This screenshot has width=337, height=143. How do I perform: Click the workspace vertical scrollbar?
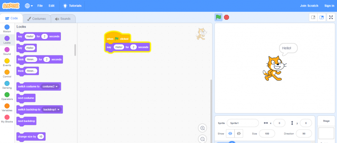[211, 110]
